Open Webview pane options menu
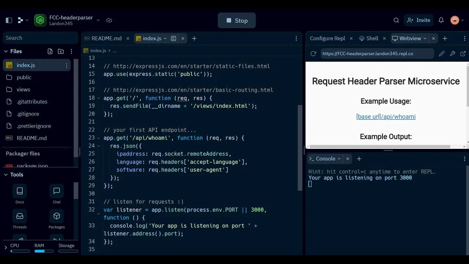Image resolution: width=469 pixels, height=264 pixels. (465, 38)
